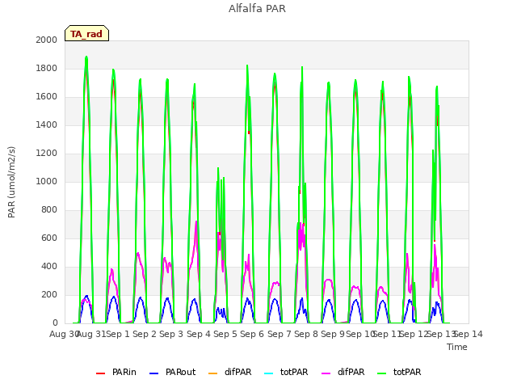
Task: Click the Sep 8 x-axis tick label
Action: tap(306, 334)
